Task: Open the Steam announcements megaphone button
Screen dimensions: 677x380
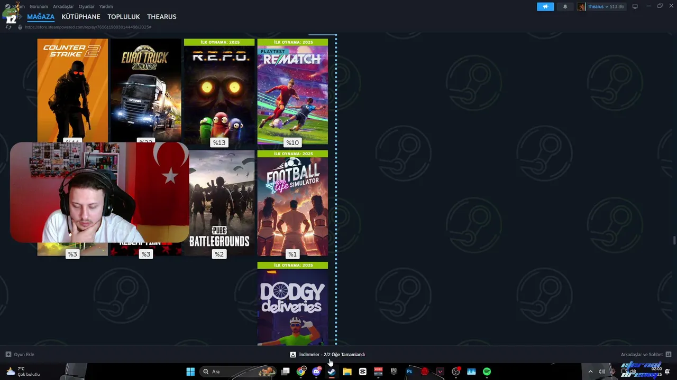Action: [545, 7]
